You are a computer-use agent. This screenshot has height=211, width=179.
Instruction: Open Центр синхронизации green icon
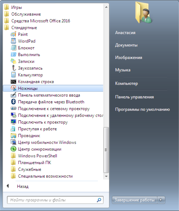coord(13,149)
